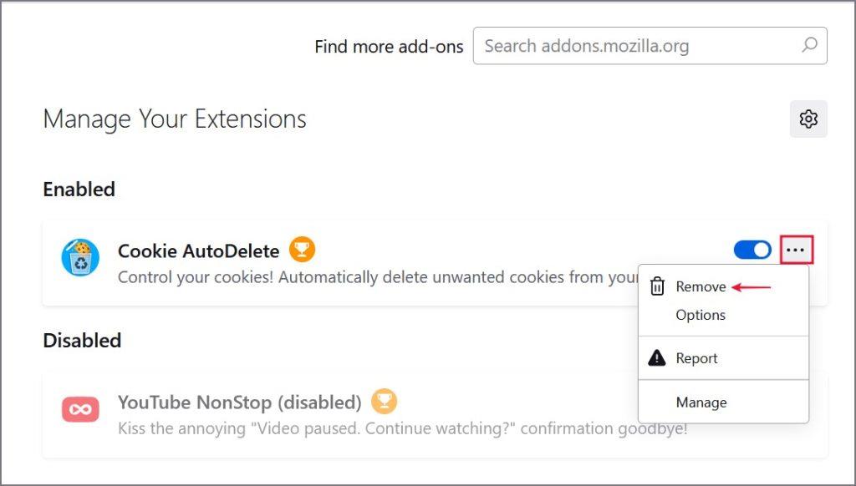Click the magnifier icon in the search box
The image size is (856, 486).
coord(809,45)
